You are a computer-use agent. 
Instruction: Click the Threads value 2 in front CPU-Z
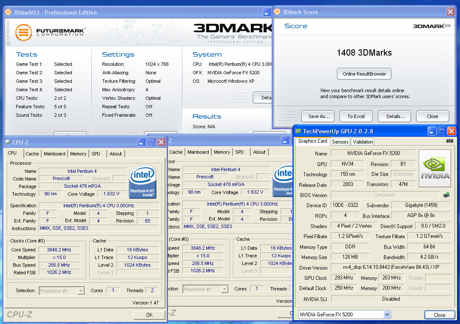point(152,290)
